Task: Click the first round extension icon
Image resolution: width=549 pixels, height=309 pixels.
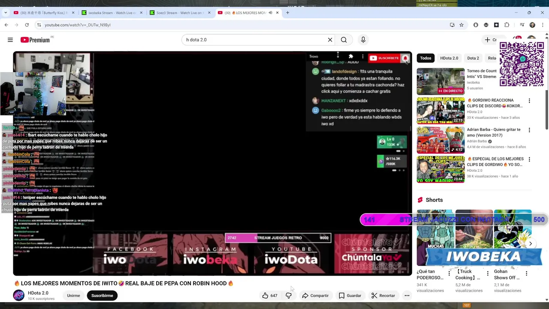Action: [x=476, y=25]
